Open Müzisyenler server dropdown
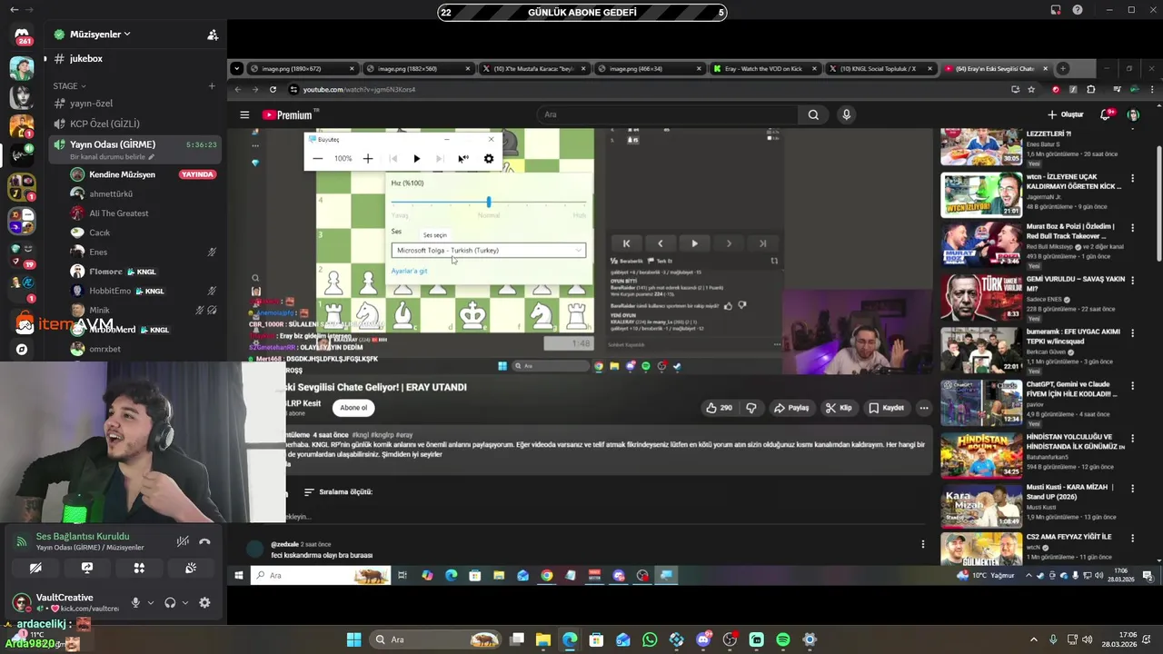The height and width of the screenshot is (654, 1163). 100,34
